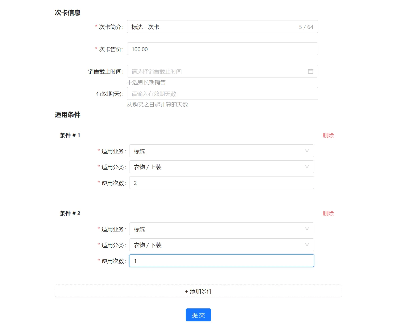
Task: Focus the 次卡售价 input with 100.00
Action: point(222,49)
